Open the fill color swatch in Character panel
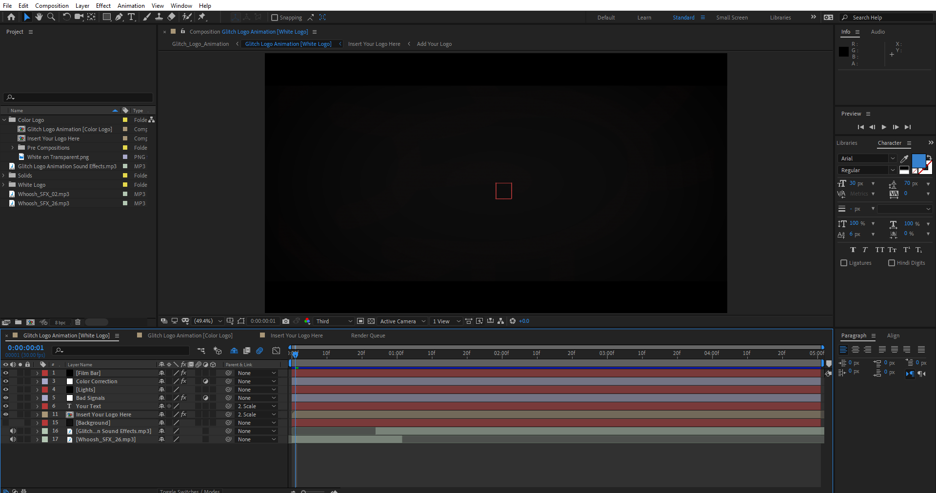The height and width of the screenshot is (493, 936). (919, 161)
